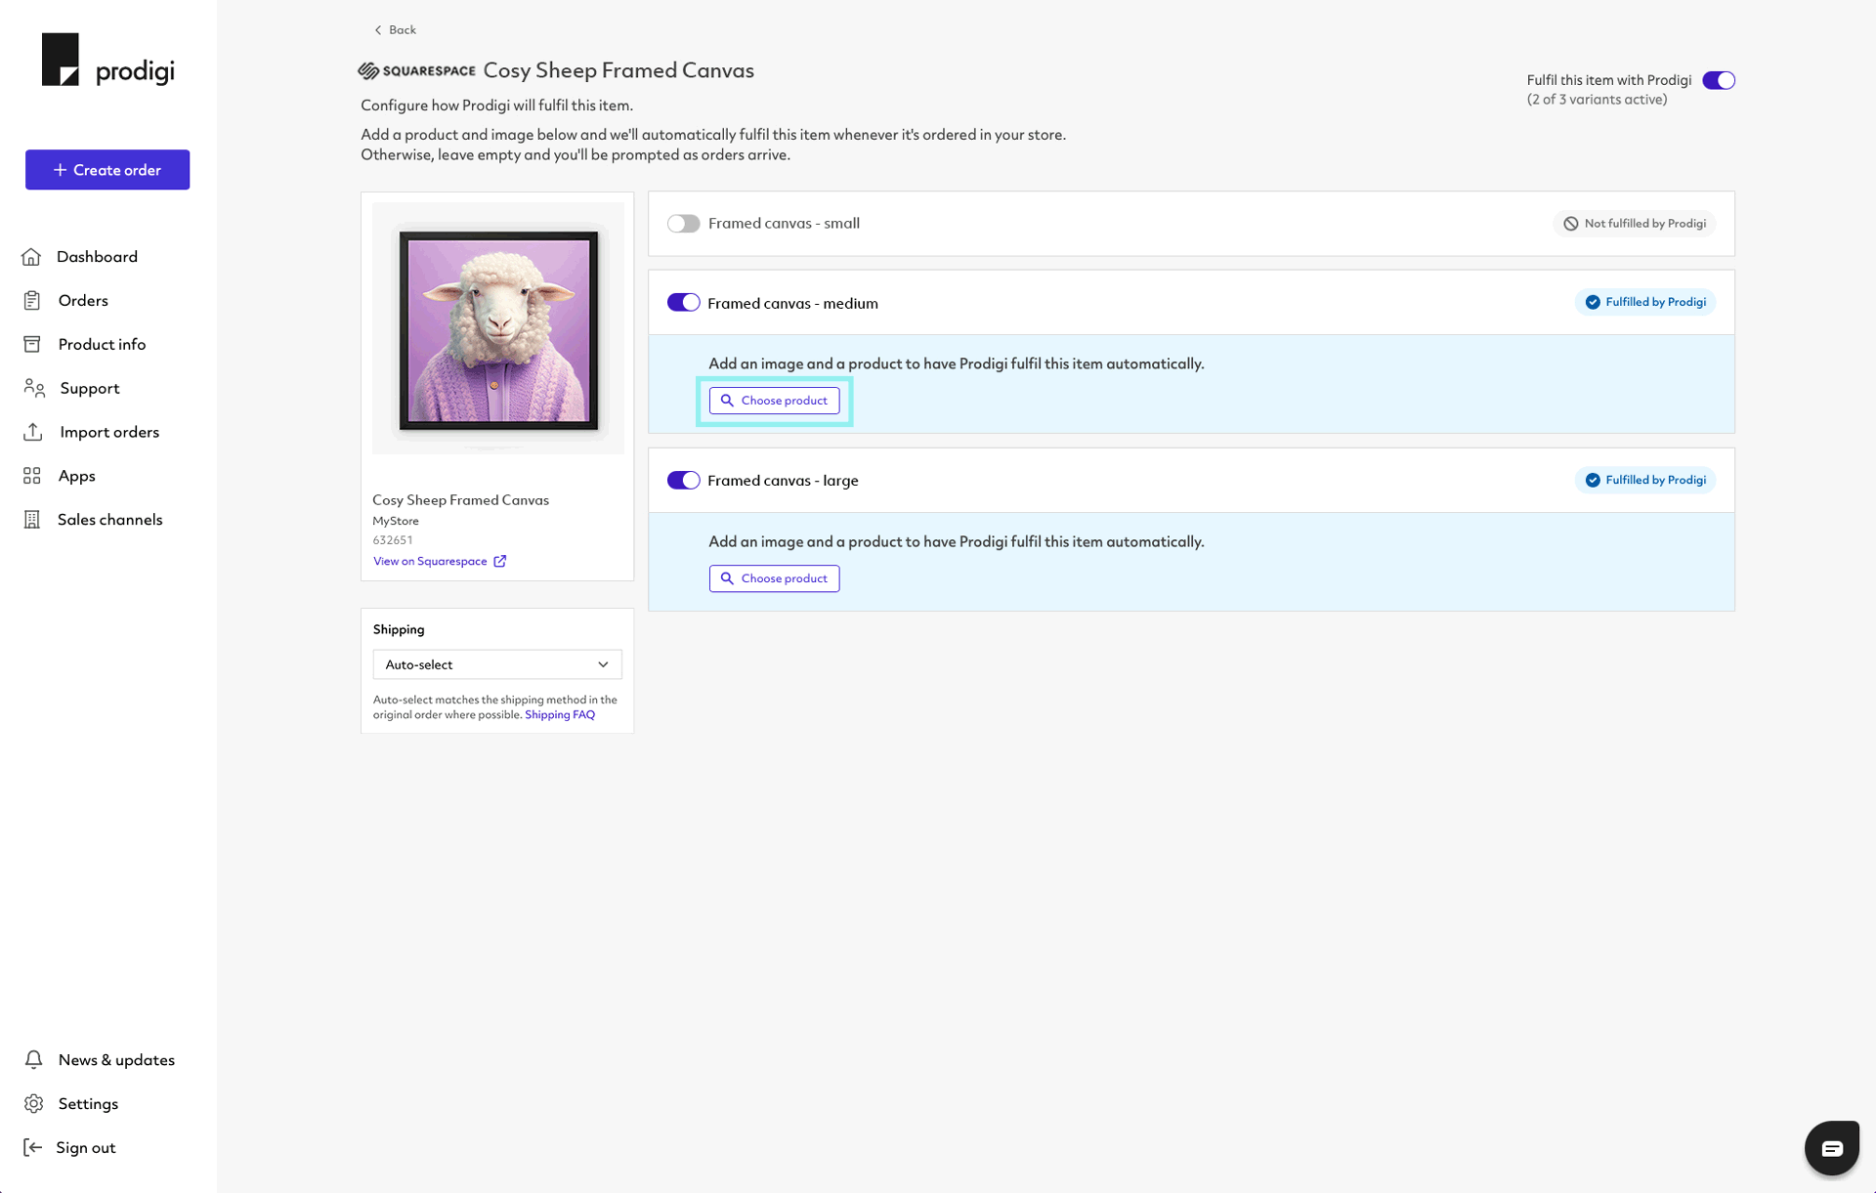The height and width of the screenshot is (1193, 1876).
Task: Click the Import orders sidebar icon
Action: [x=34, y=432]
